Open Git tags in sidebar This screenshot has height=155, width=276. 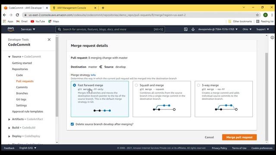coord(21,99)
